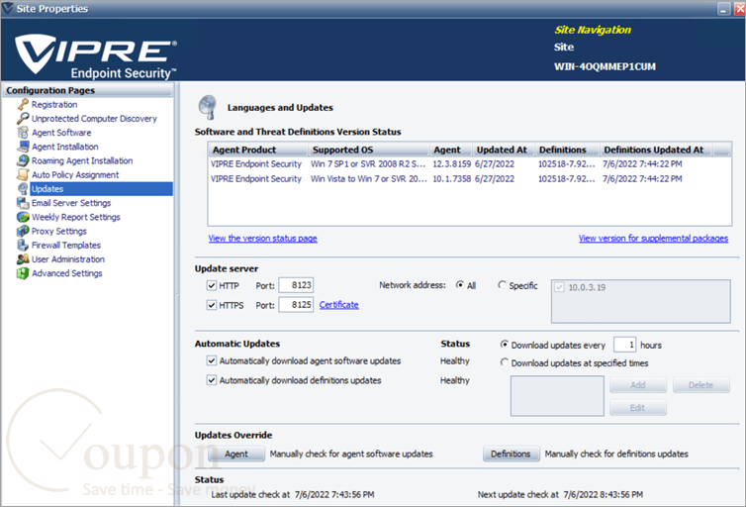Click the Agent Installation computer icon
Viewport: 746px width, 507px height.
23,147
